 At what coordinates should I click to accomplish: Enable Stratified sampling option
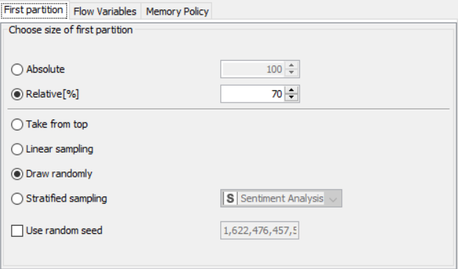17,199
